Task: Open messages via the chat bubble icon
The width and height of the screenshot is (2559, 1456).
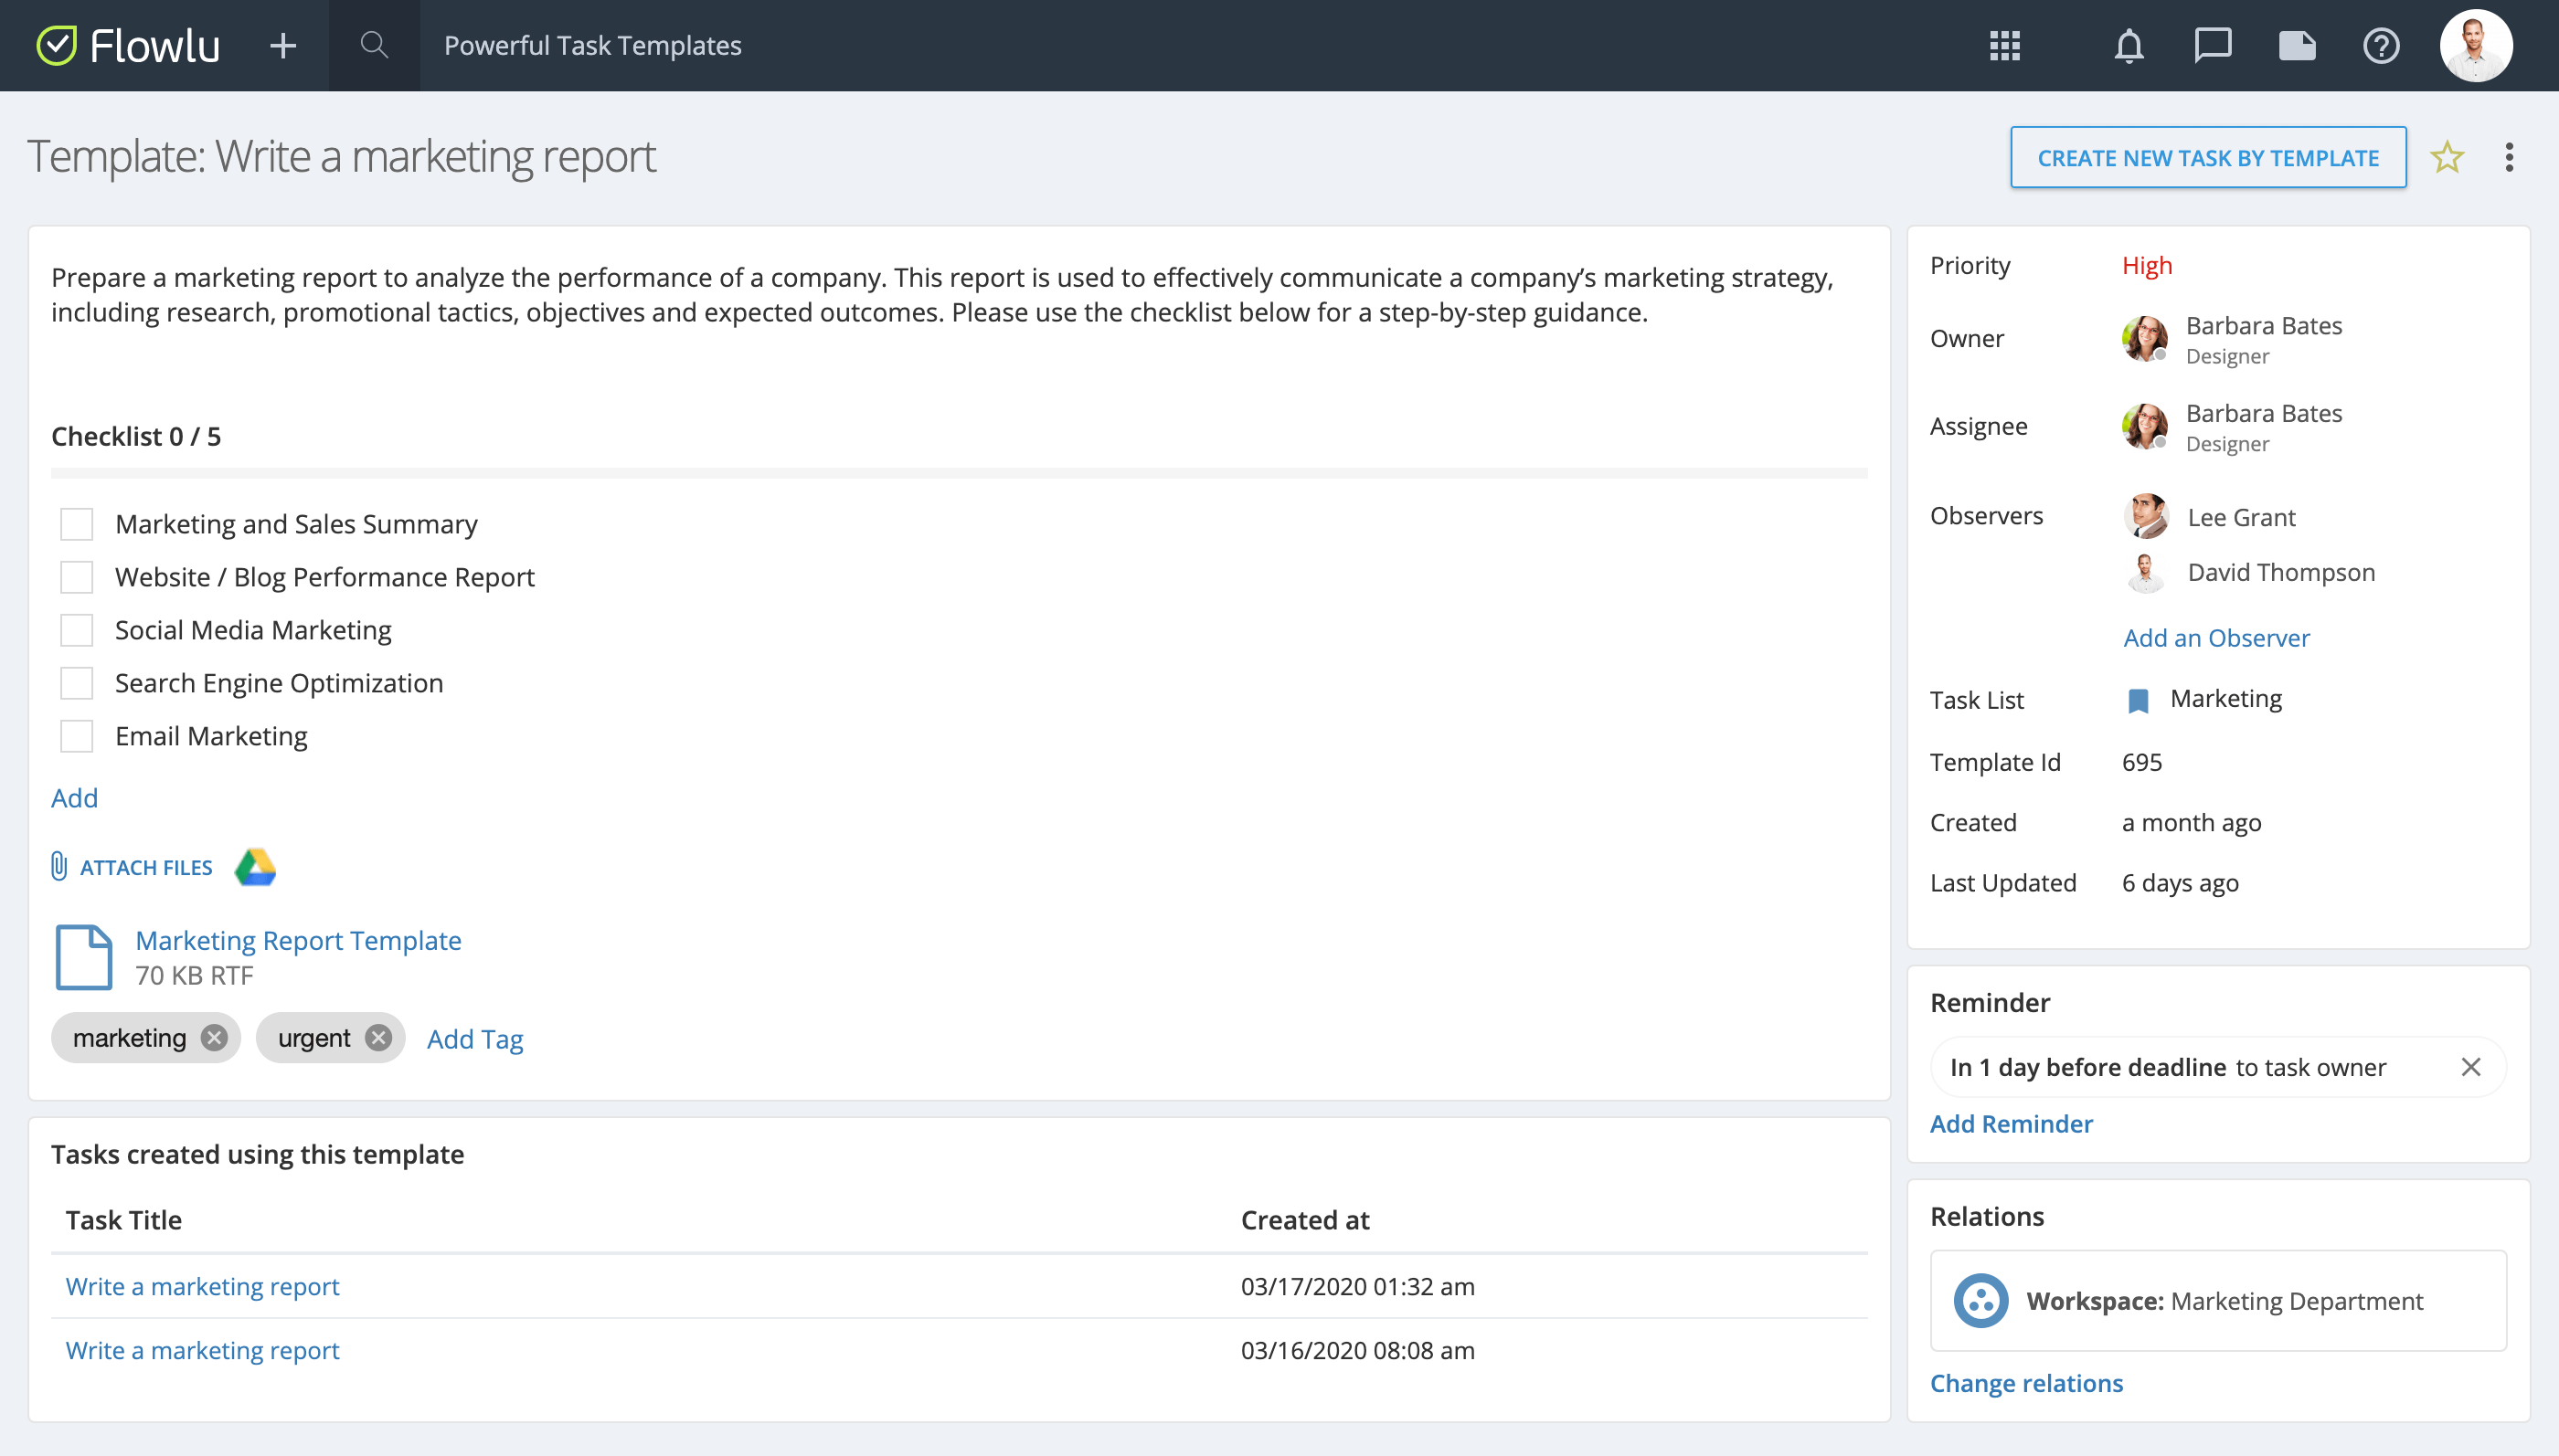Action: click(x=2213, y=45)
